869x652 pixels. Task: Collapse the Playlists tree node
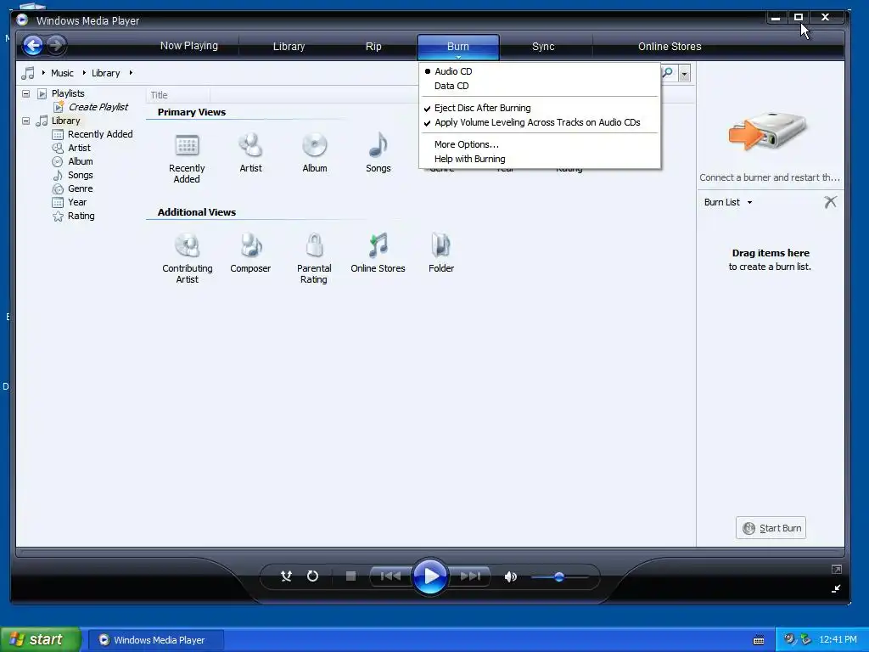click(x=25, y=93)
